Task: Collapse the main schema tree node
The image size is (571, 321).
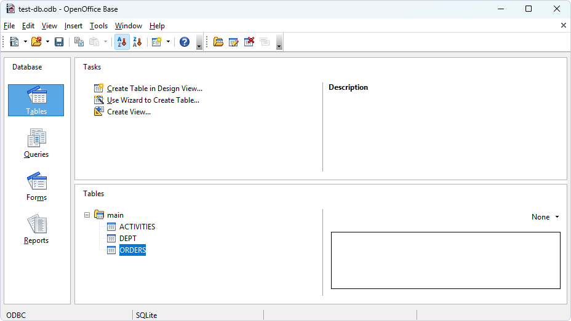Action: tap(87, 215)
